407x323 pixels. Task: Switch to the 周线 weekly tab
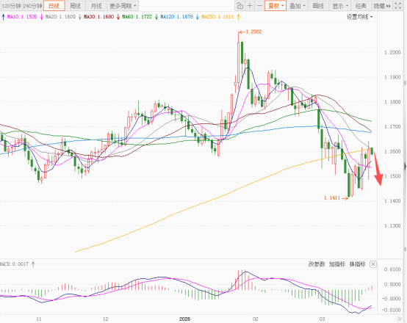(x=75, y=6)
